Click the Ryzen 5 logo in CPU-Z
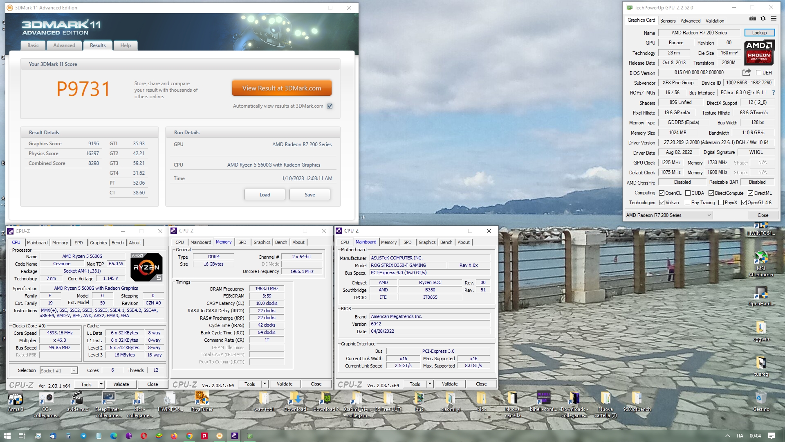Viewport: 785px width, 442px height. [x=146, y=267]
